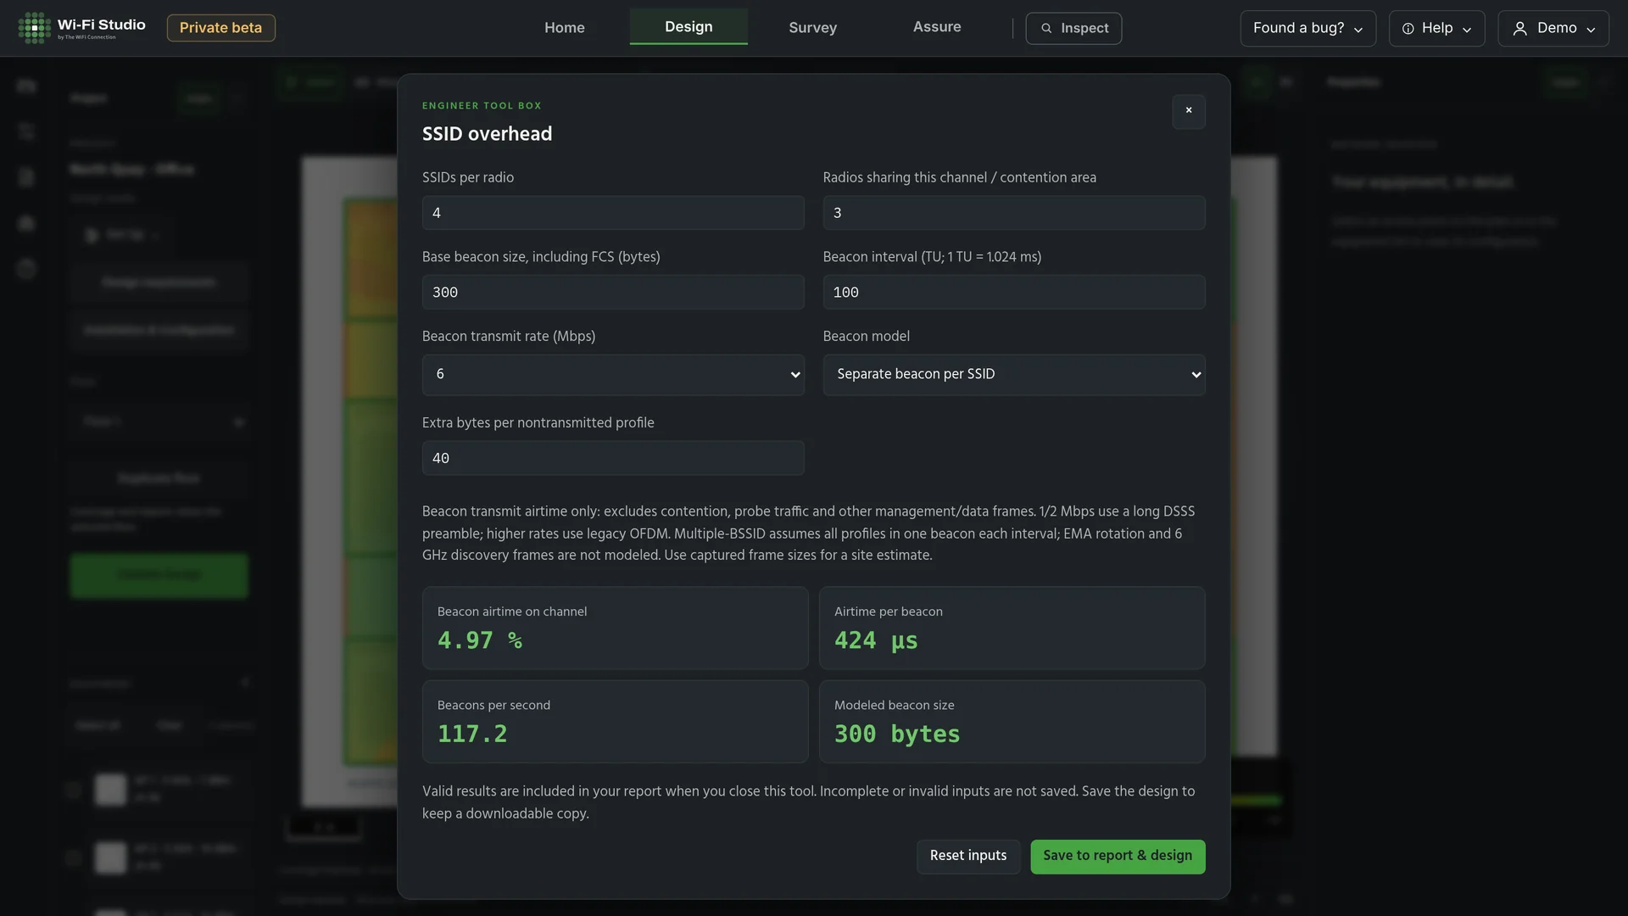The width and height of the screenshot is (1628, 916).
Task: Go to the Home tab
Action: pos(565,28)
